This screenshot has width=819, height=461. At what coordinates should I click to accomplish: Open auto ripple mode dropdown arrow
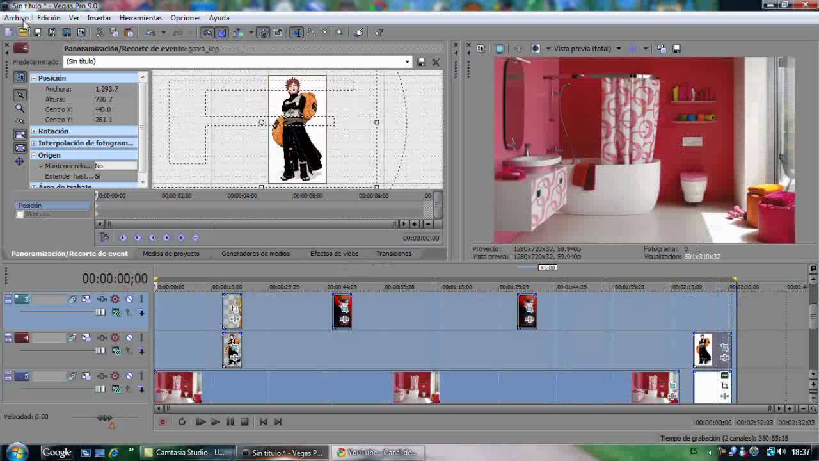tap(251, 32)
